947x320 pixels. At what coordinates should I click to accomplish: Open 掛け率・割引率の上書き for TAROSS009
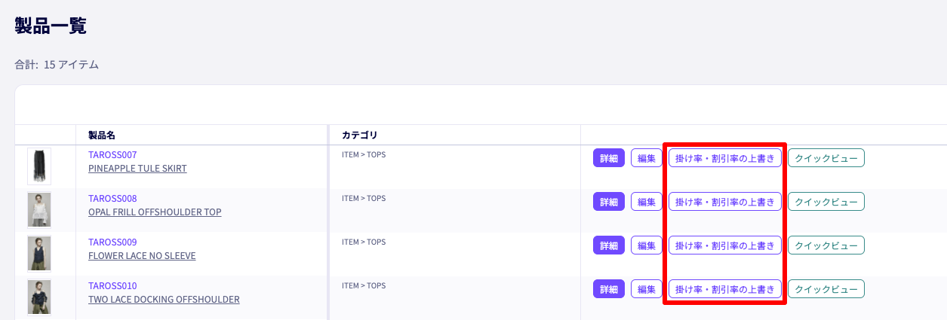[x=725, y=245]
